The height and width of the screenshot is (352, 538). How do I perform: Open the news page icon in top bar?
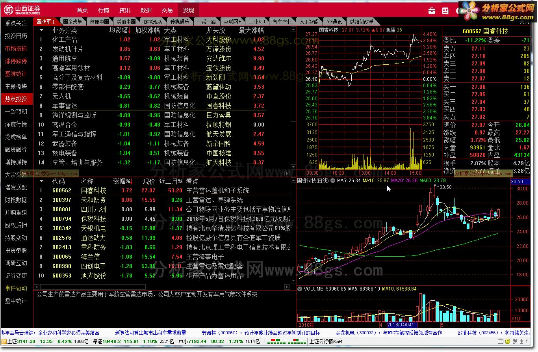tap(445, 10)
